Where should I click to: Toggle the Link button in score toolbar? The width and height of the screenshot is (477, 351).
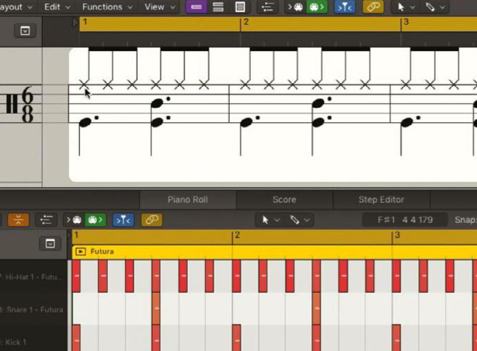click(x=373, y=7)
